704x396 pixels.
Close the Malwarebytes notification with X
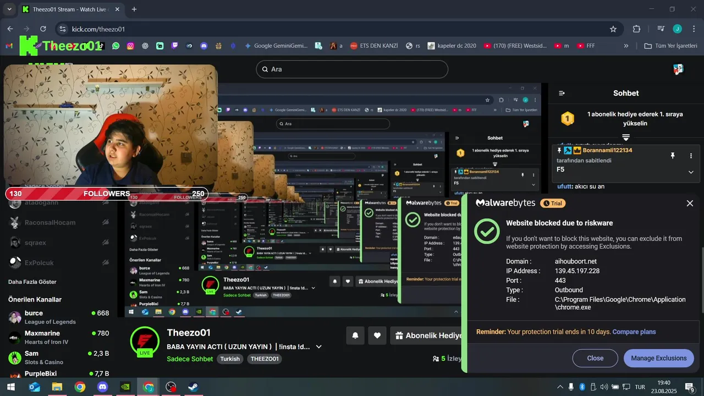click(x=690, y=204)
